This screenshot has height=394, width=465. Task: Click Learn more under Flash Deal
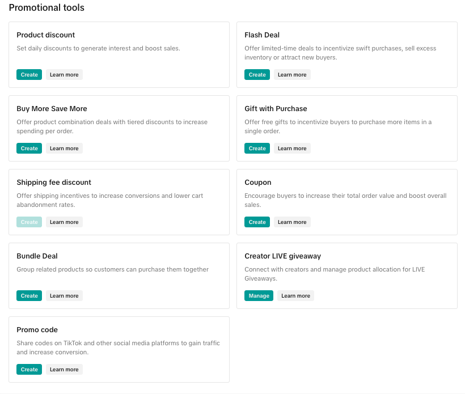pos(292,75)
